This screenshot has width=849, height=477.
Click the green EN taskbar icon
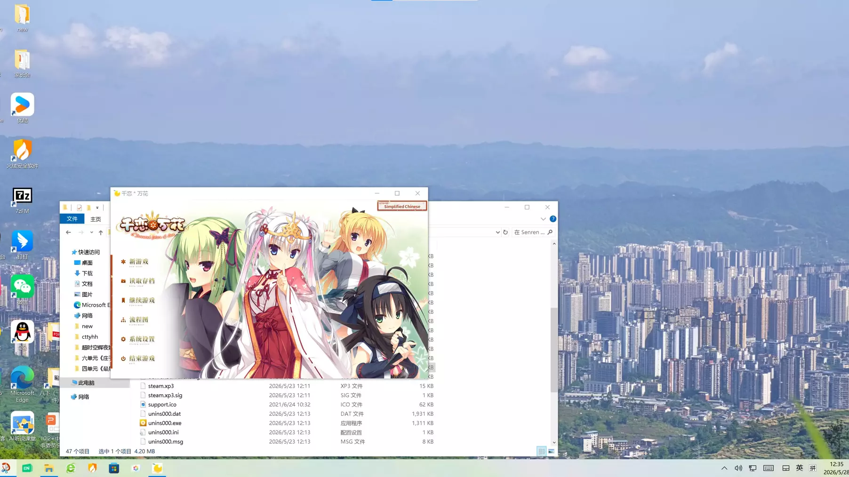27,468
